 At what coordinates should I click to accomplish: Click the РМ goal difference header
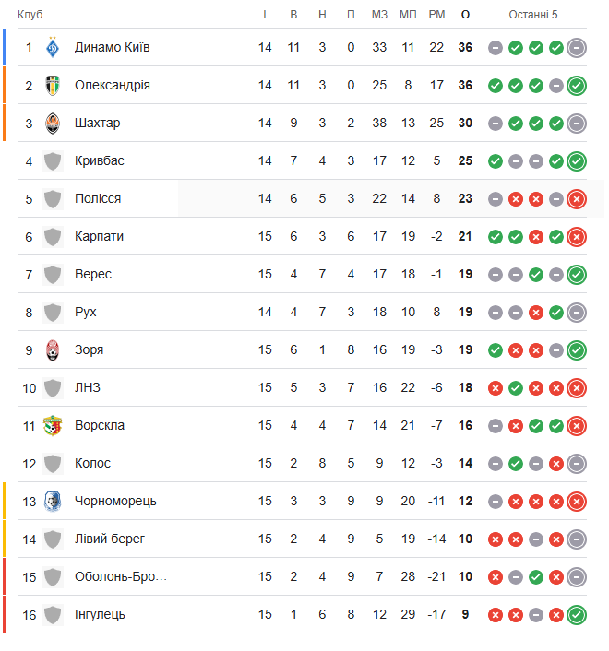436,15
